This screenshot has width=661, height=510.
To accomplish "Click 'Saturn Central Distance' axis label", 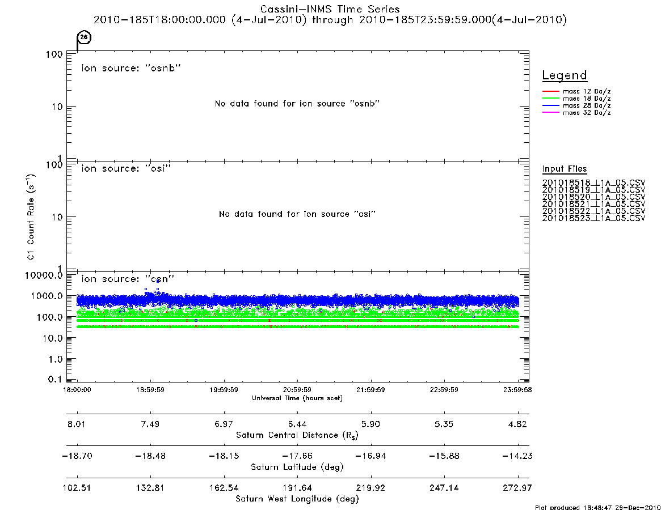I will click(x=297, y=435).
